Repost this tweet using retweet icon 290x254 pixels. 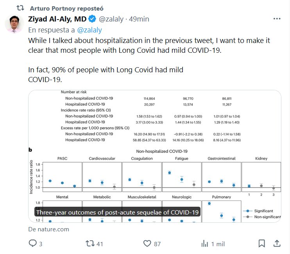90,243
